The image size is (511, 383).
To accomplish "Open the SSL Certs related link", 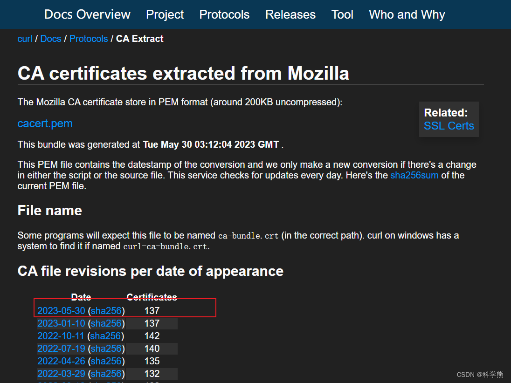I will 449,126.
